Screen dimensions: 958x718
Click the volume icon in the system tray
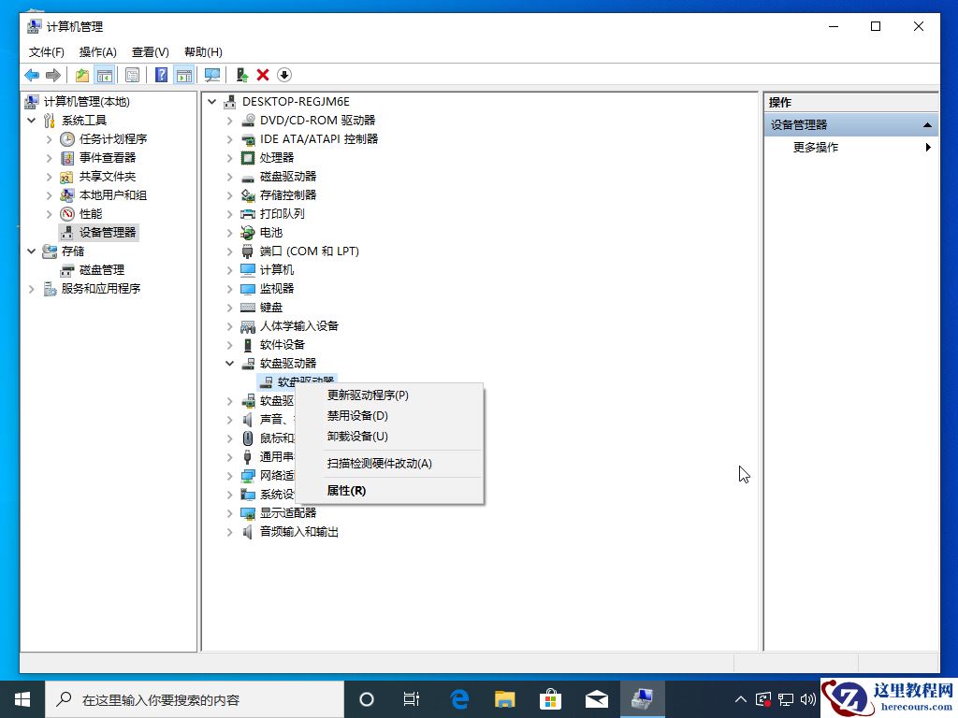click(x=808, y=698)
